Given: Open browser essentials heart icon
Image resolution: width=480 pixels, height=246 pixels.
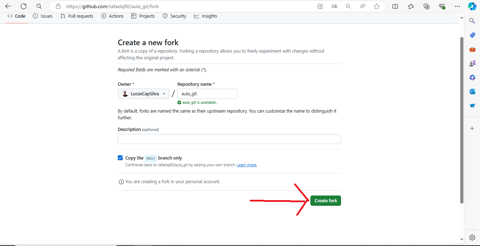Looking at the screenshot, I should (442, 6).
